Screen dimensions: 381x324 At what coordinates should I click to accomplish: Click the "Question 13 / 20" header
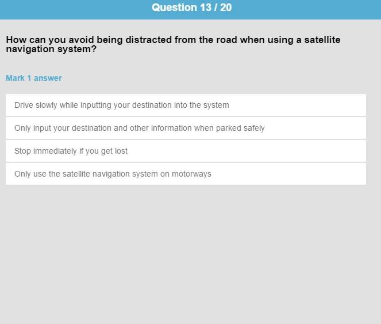[x=192, y=7]
